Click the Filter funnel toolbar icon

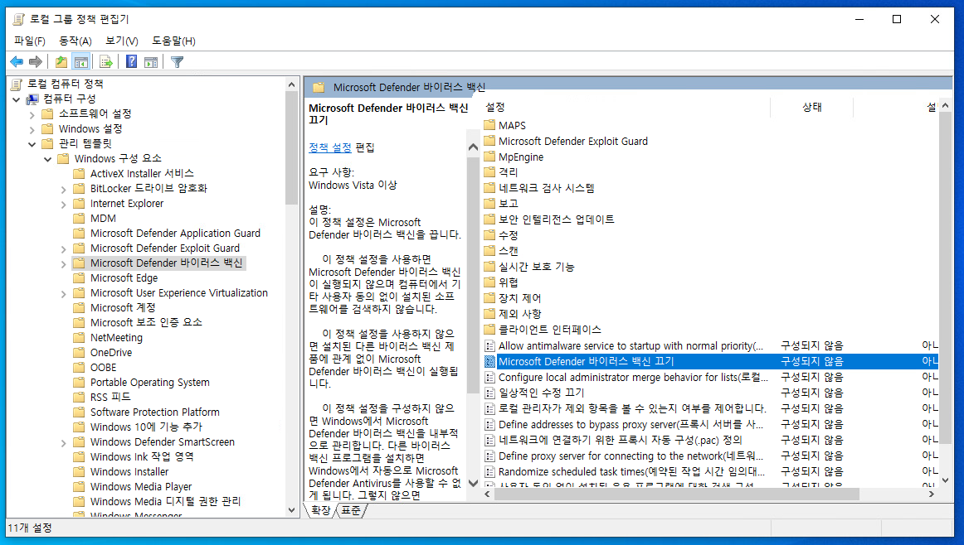tap(177, 61)
